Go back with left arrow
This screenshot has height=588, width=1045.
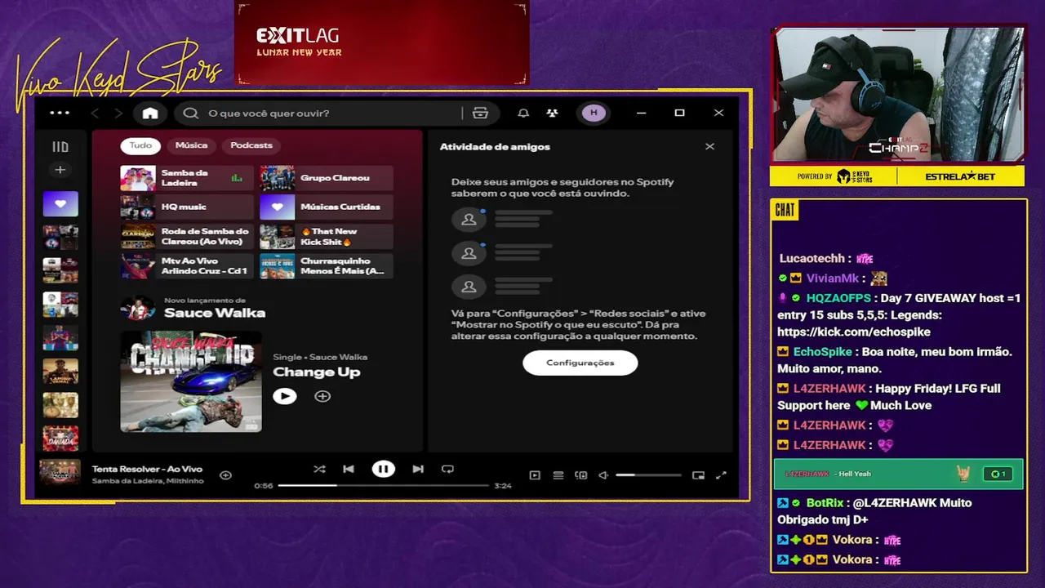pyautogui.click(x=95, y=114)
